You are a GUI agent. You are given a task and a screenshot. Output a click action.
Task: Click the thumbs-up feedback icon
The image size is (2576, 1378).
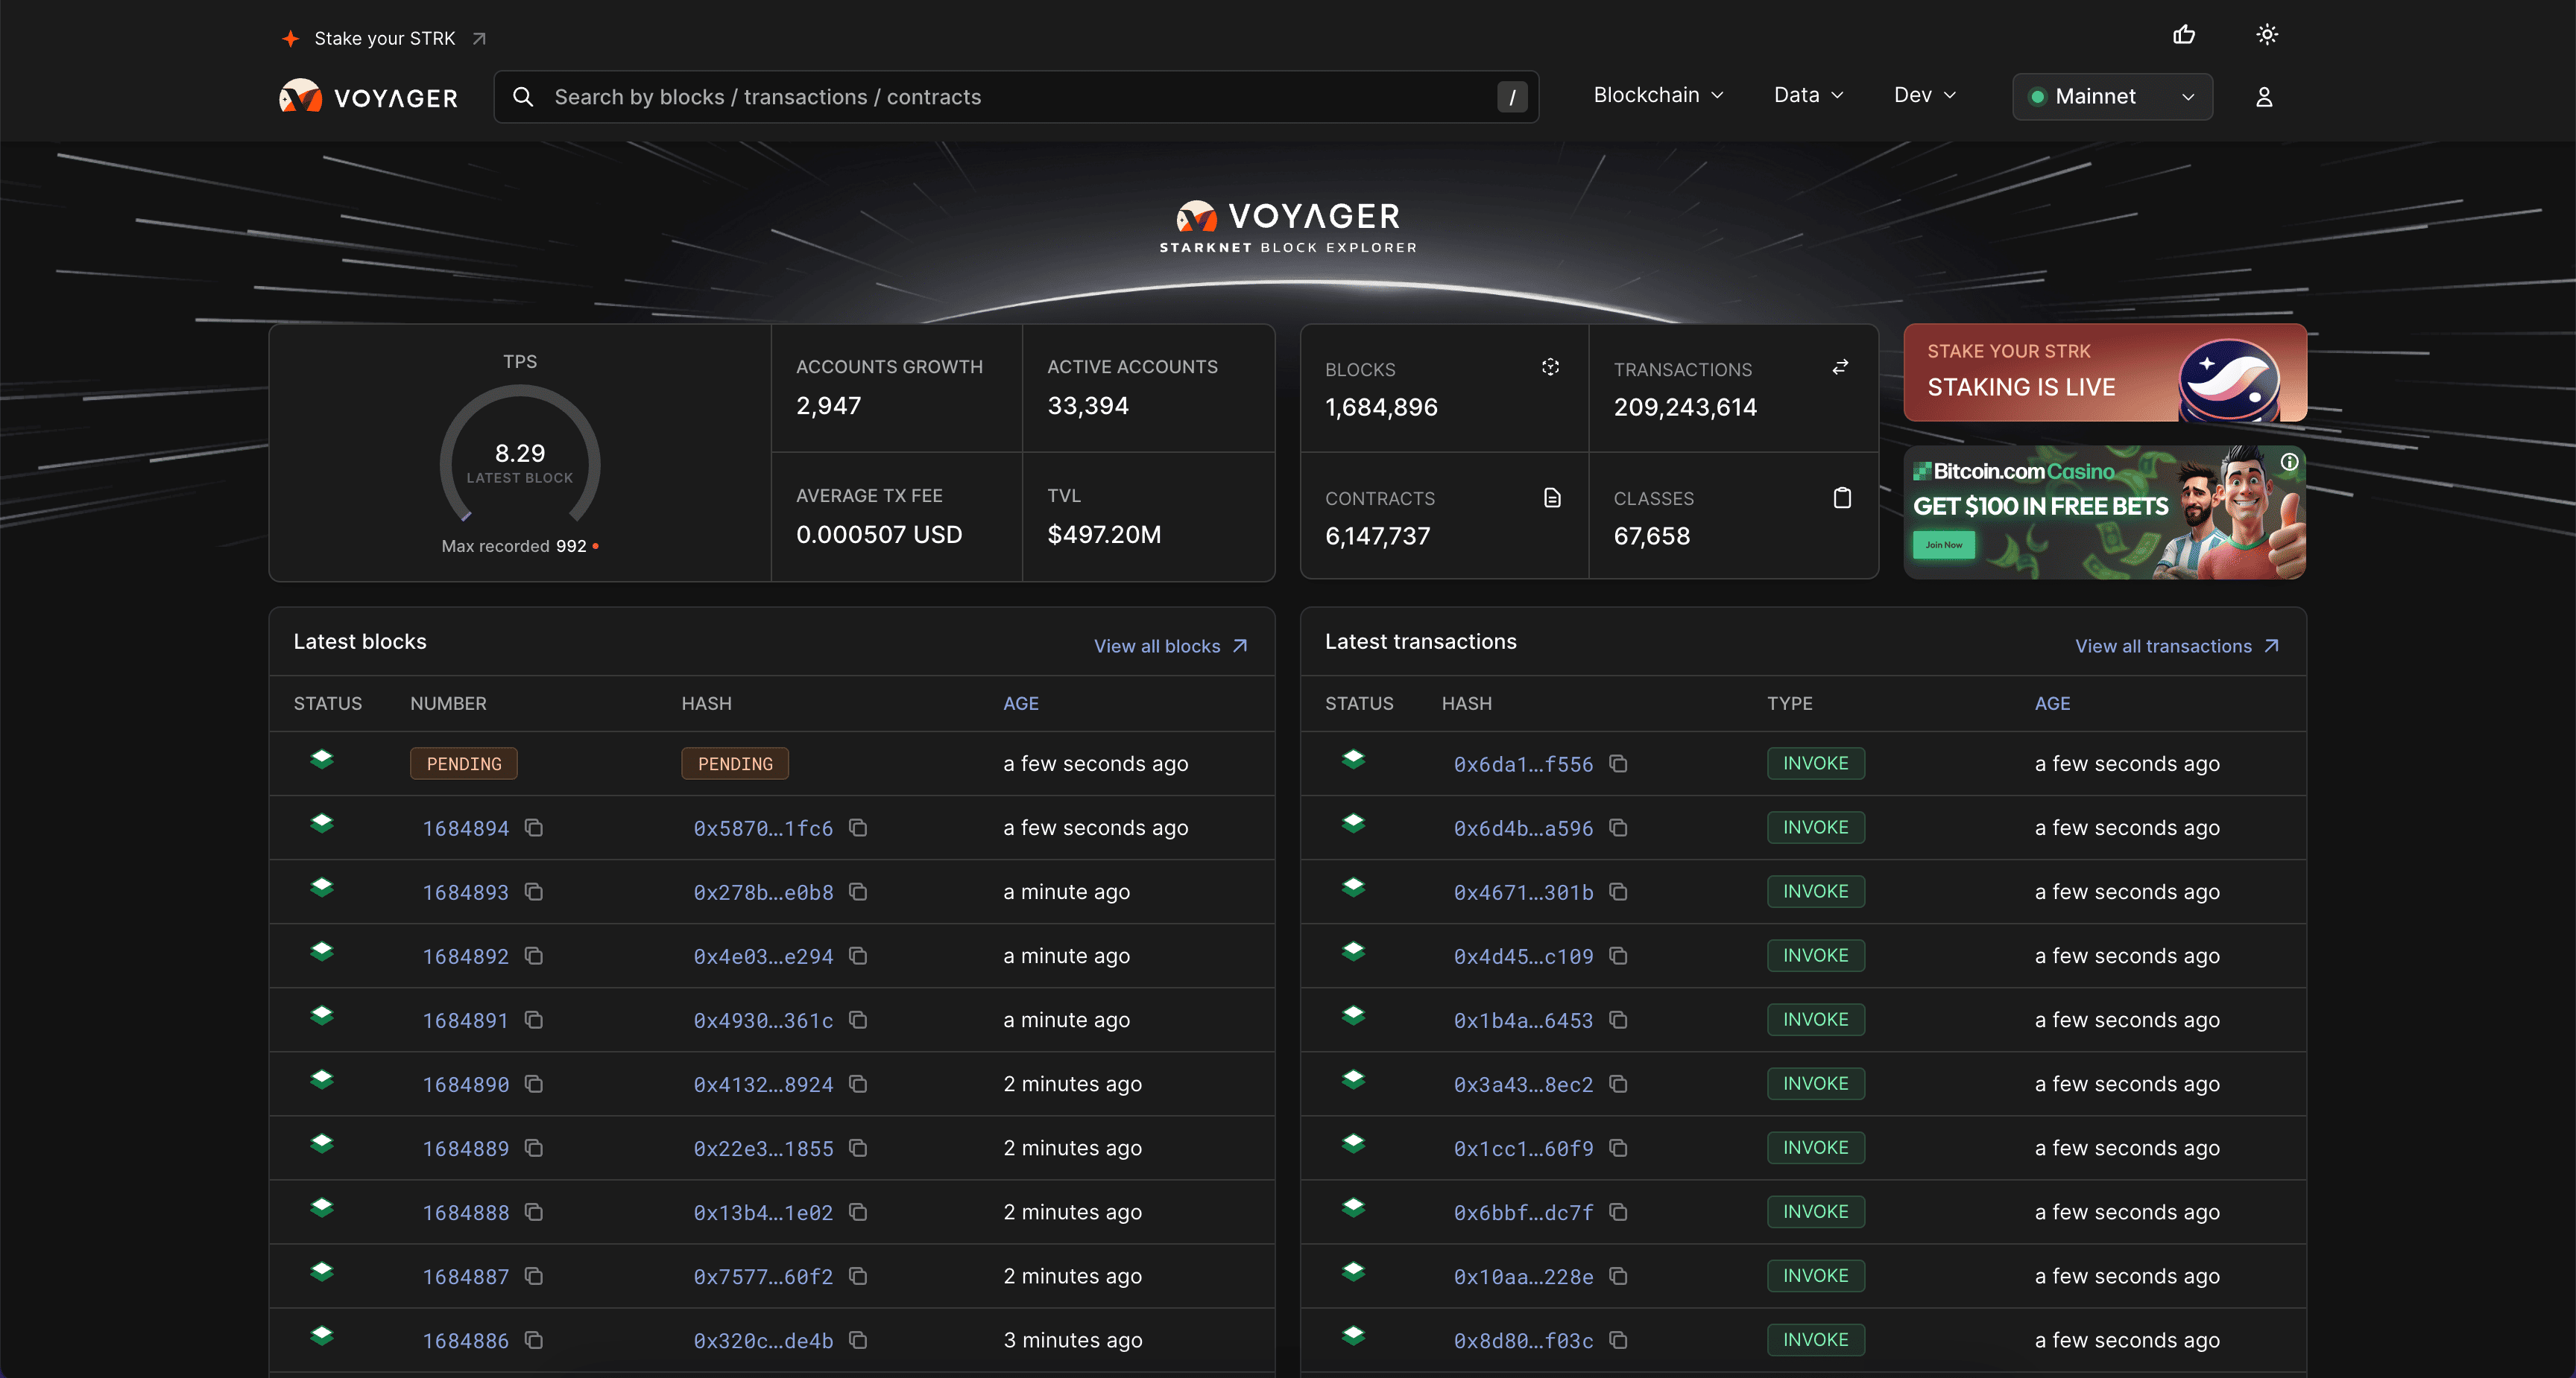tap(2184, 35)
